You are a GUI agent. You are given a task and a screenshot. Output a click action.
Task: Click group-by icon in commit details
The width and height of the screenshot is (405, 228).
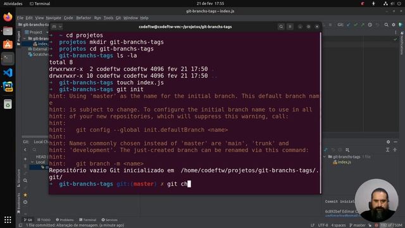pos(347,150)
